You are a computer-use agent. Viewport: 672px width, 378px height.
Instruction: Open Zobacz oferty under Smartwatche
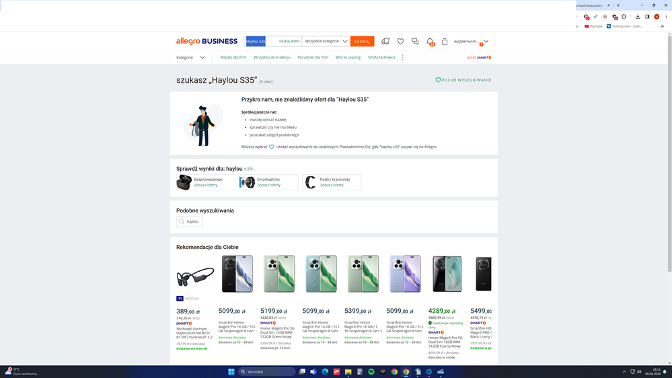coord(268,185)
